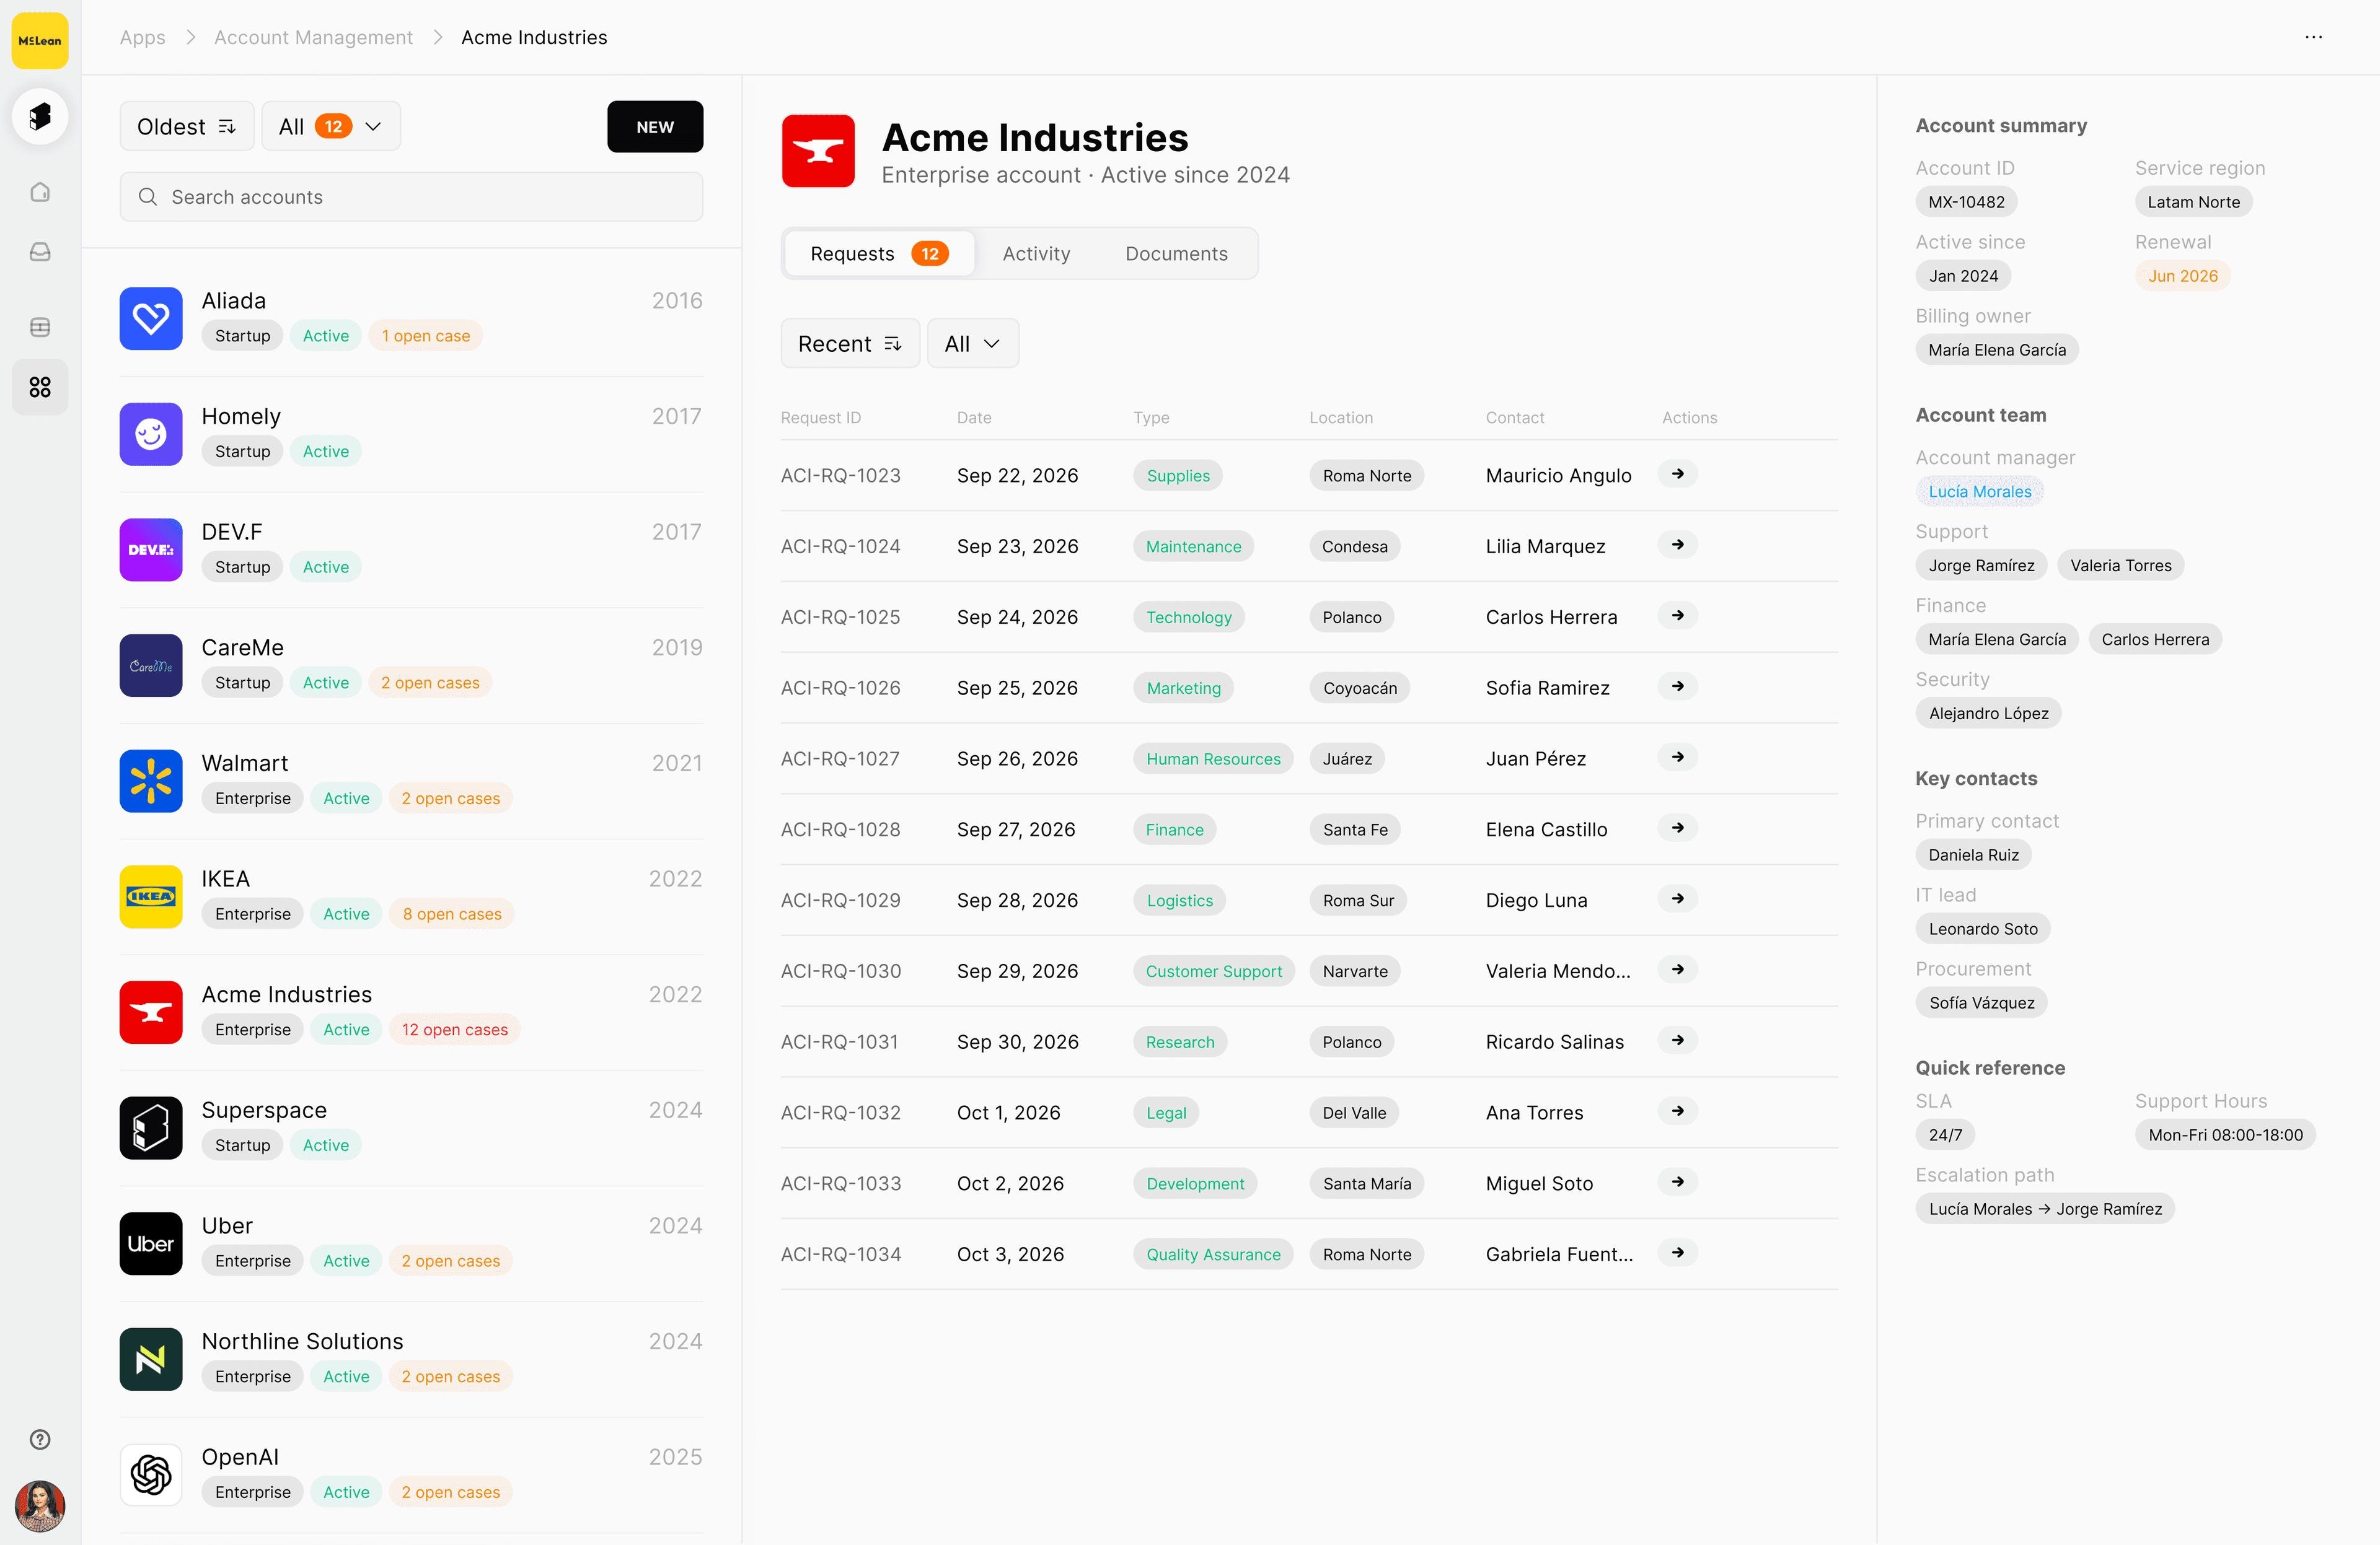Navigate to Apps breadcrumb
This screenshot has width=2380, height=1545.
point(143,37)
